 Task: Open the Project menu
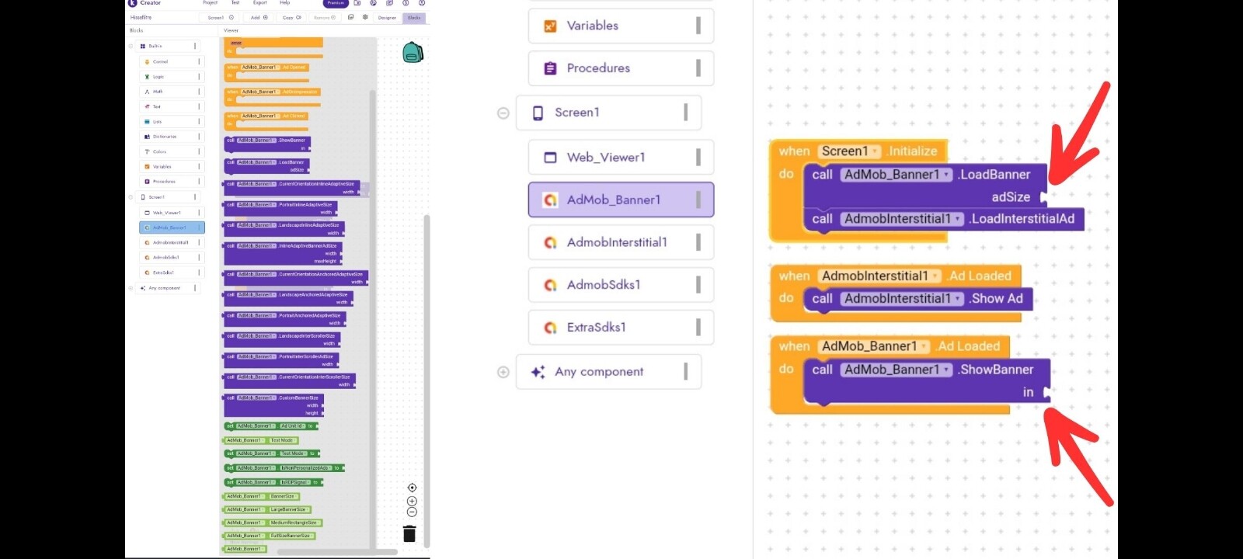point(211,3)
